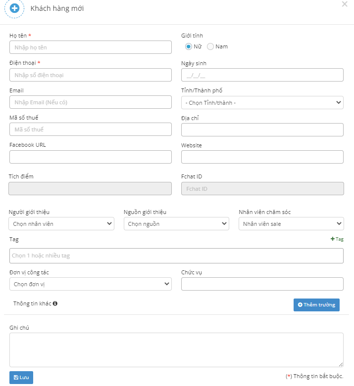354x386 pixels.
Task: Click the green +Tag link
Action: pyautogui.click(x=337, y=239)
